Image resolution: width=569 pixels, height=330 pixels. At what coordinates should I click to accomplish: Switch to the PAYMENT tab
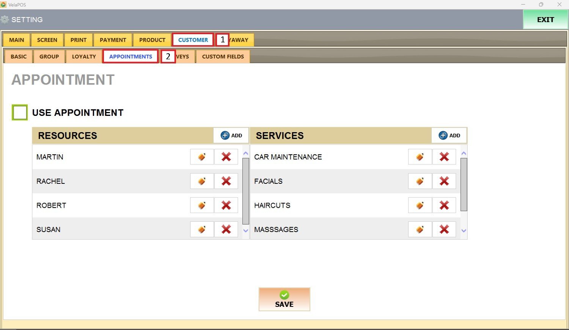pos(113,40)
